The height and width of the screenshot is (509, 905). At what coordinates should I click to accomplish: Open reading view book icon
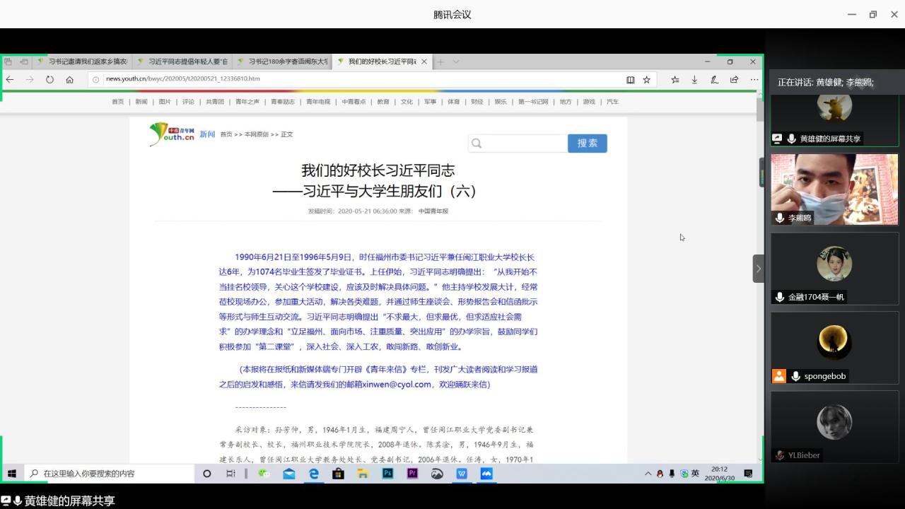point(630,80)
